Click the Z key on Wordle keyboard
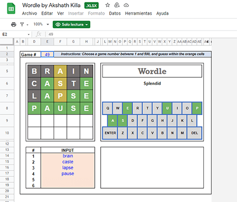The image size is (237, 202). pos(122,133)
